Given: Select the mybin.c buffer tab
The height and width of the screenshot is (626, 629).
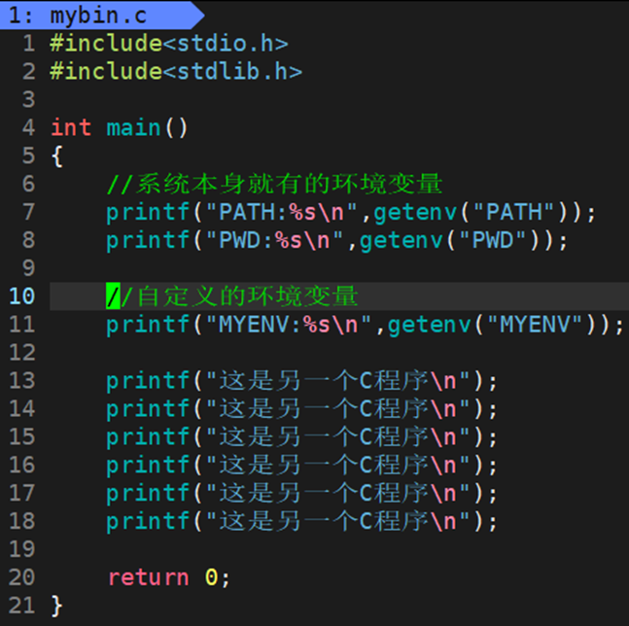Looking at the screenshot, I should click(100, 16).
